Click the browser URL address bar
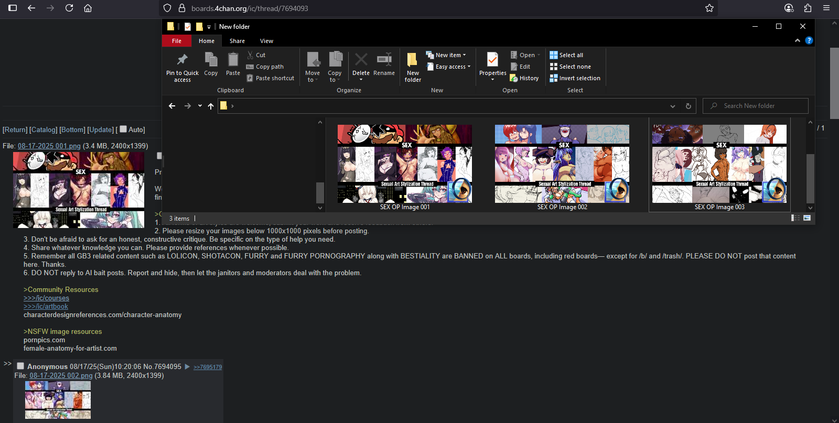Image resolution: width=839 pixels, height=423 pixels. point(438,8)
